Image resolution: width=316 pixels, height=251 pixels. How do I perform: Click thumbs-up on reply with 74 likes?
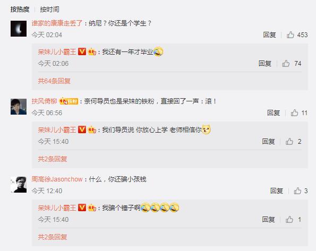pos(286,64)
